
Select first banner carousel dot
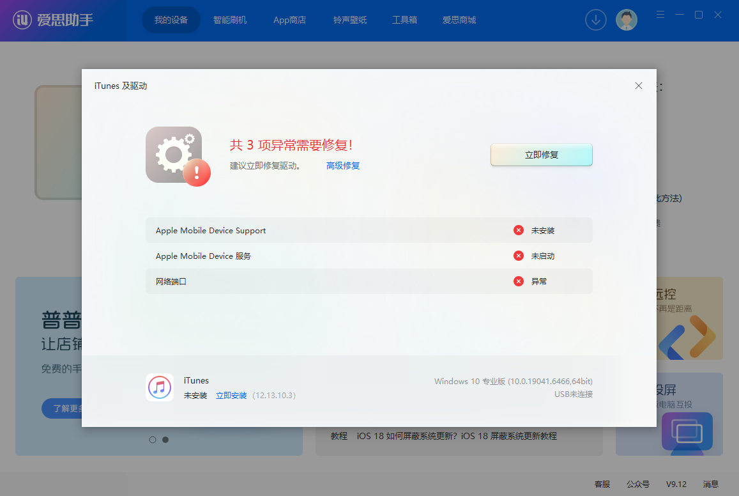pos(152,439)
